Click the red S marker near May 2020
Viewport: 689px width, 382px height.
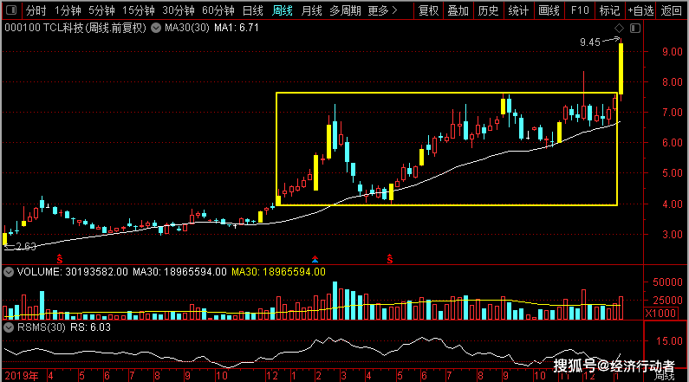pos(390,259)
